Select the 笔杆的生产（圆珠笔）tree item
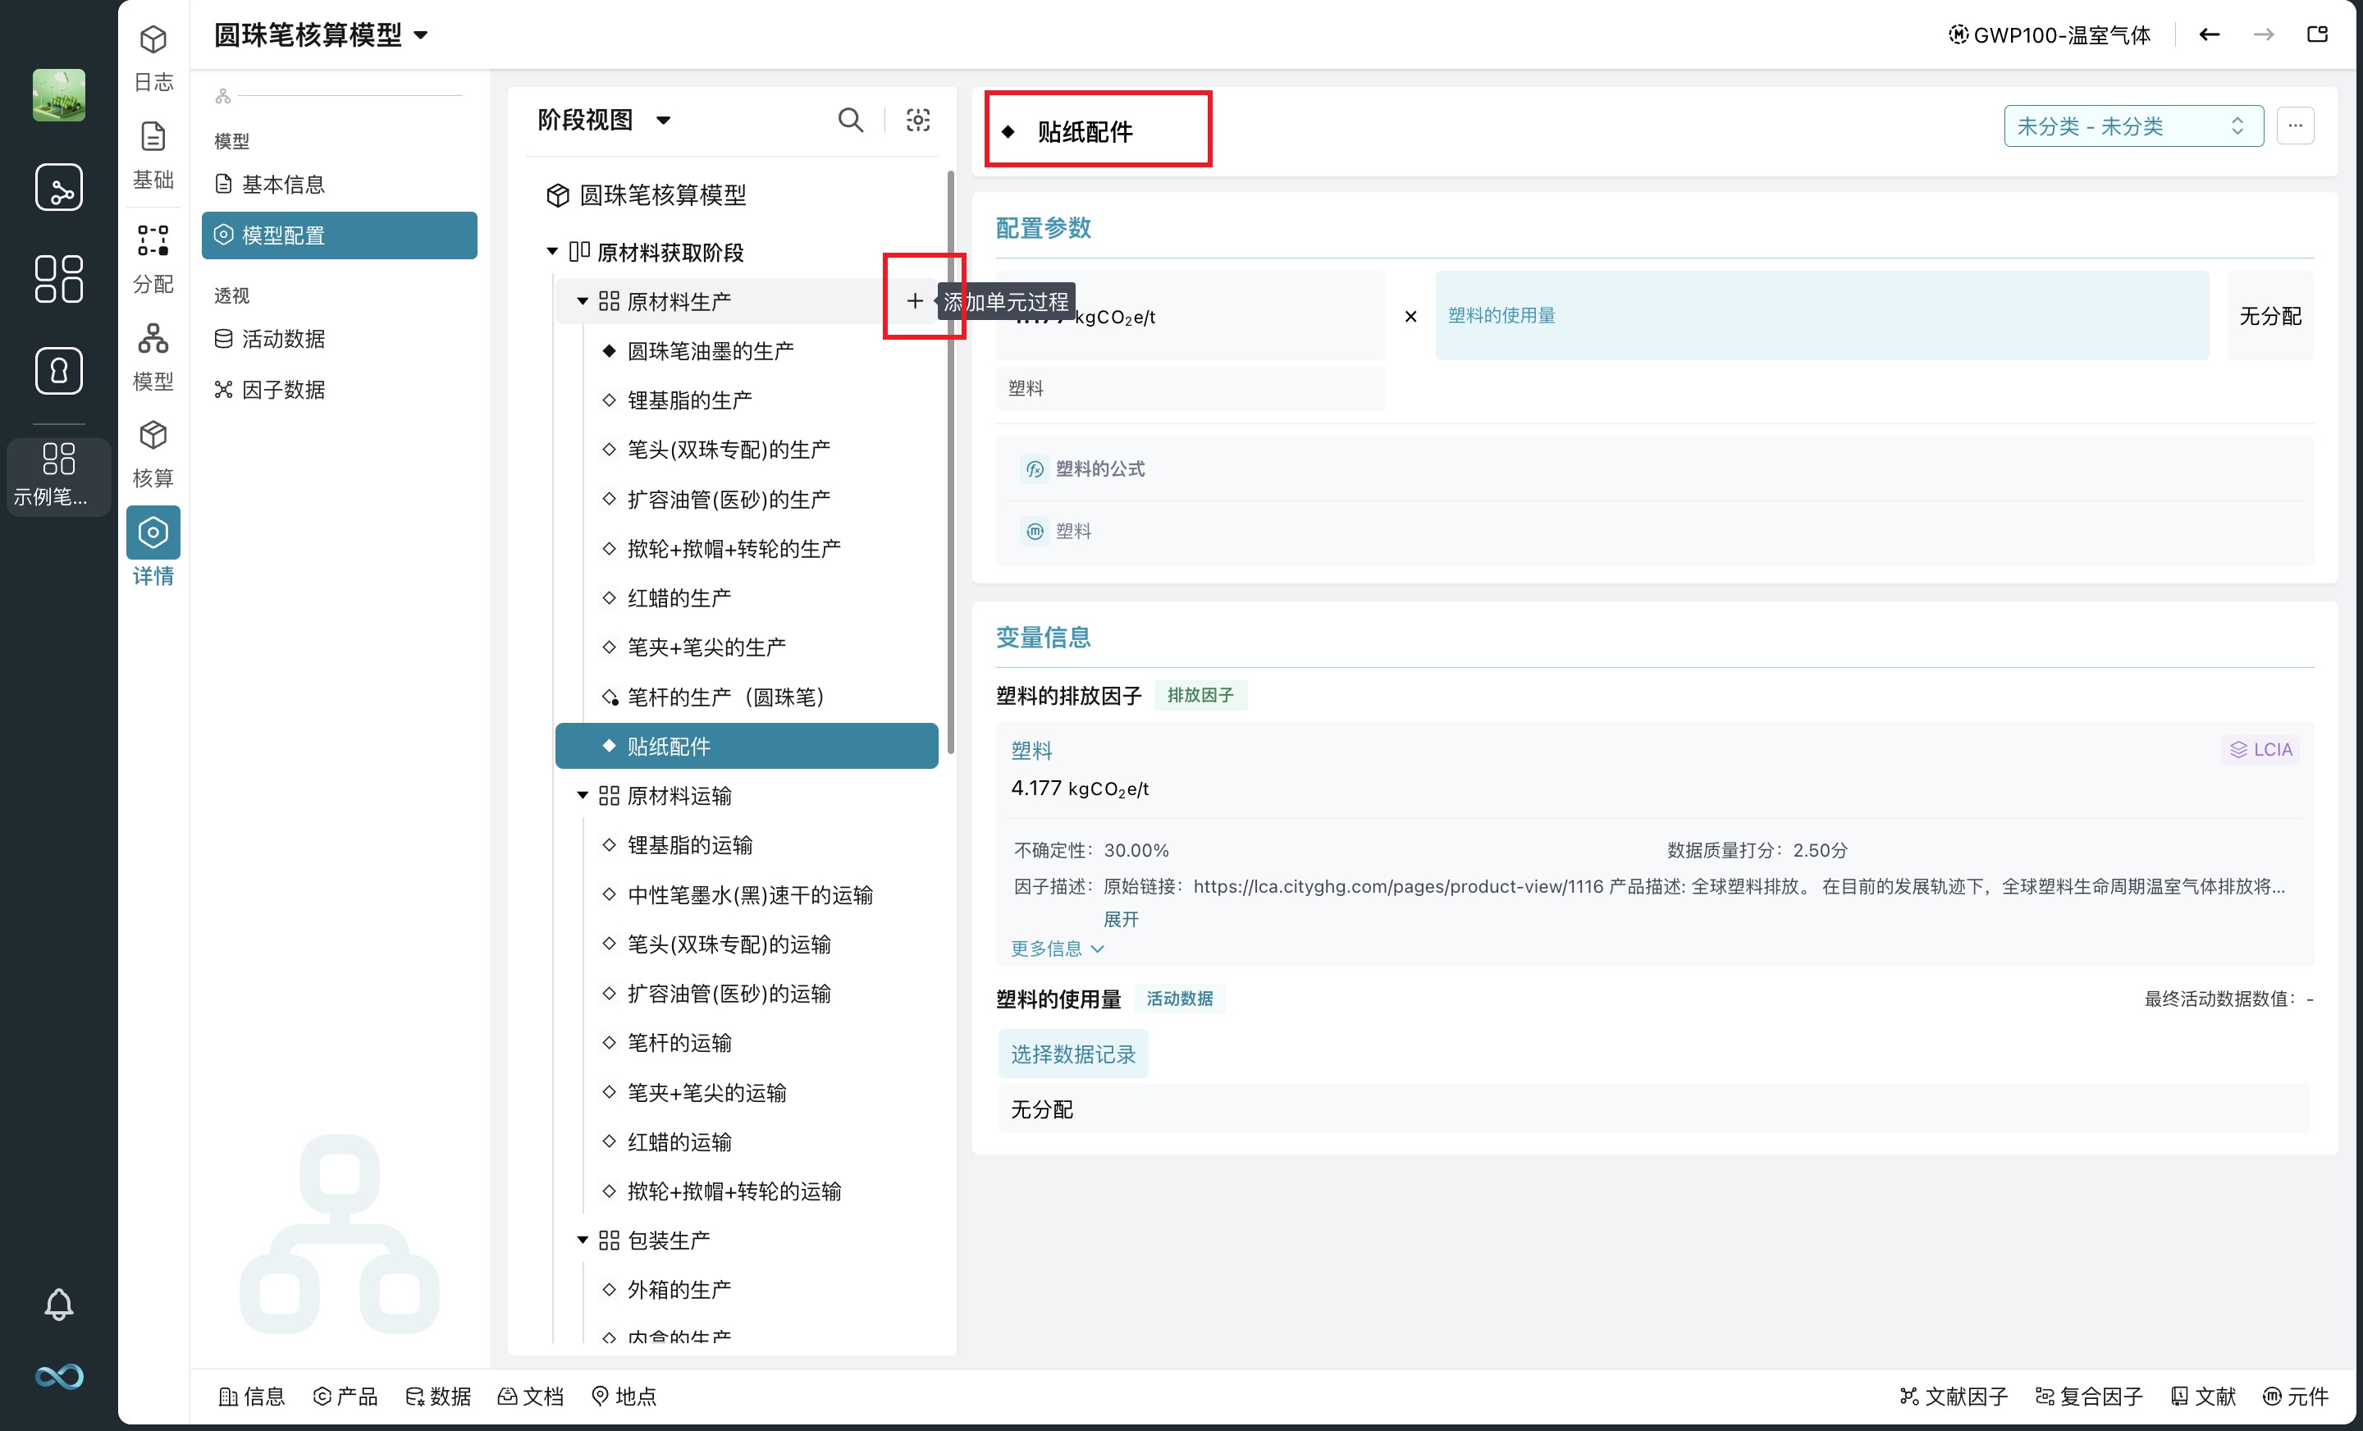The image size is (2363, 1431). [x=725, y=697]
